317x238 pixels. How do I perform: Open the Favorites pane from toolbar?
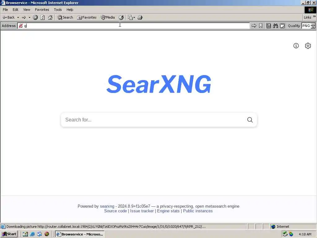point(87,17)
